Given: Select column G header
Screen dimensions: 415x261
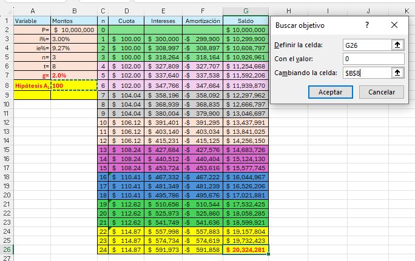Looking at the screenshot, I should pos(245,11).
